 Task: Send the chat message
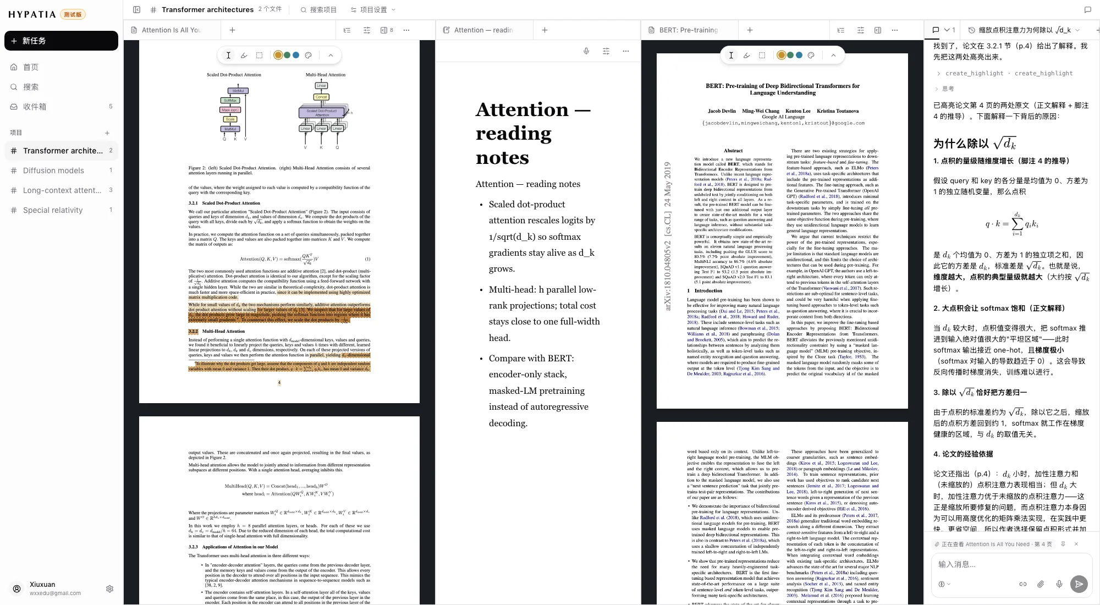1079,584
